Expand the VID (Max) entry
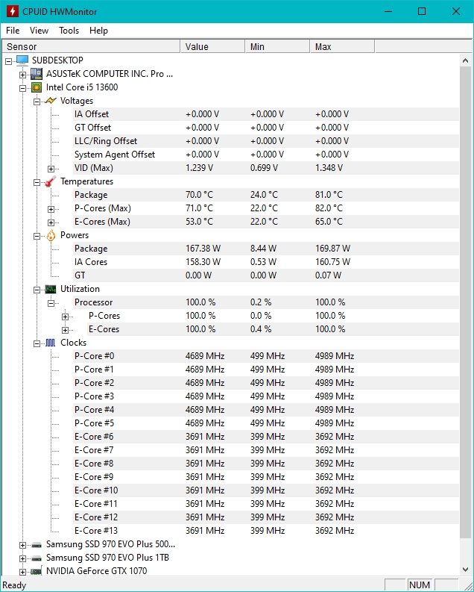474x592 pixels. [51, 169]
